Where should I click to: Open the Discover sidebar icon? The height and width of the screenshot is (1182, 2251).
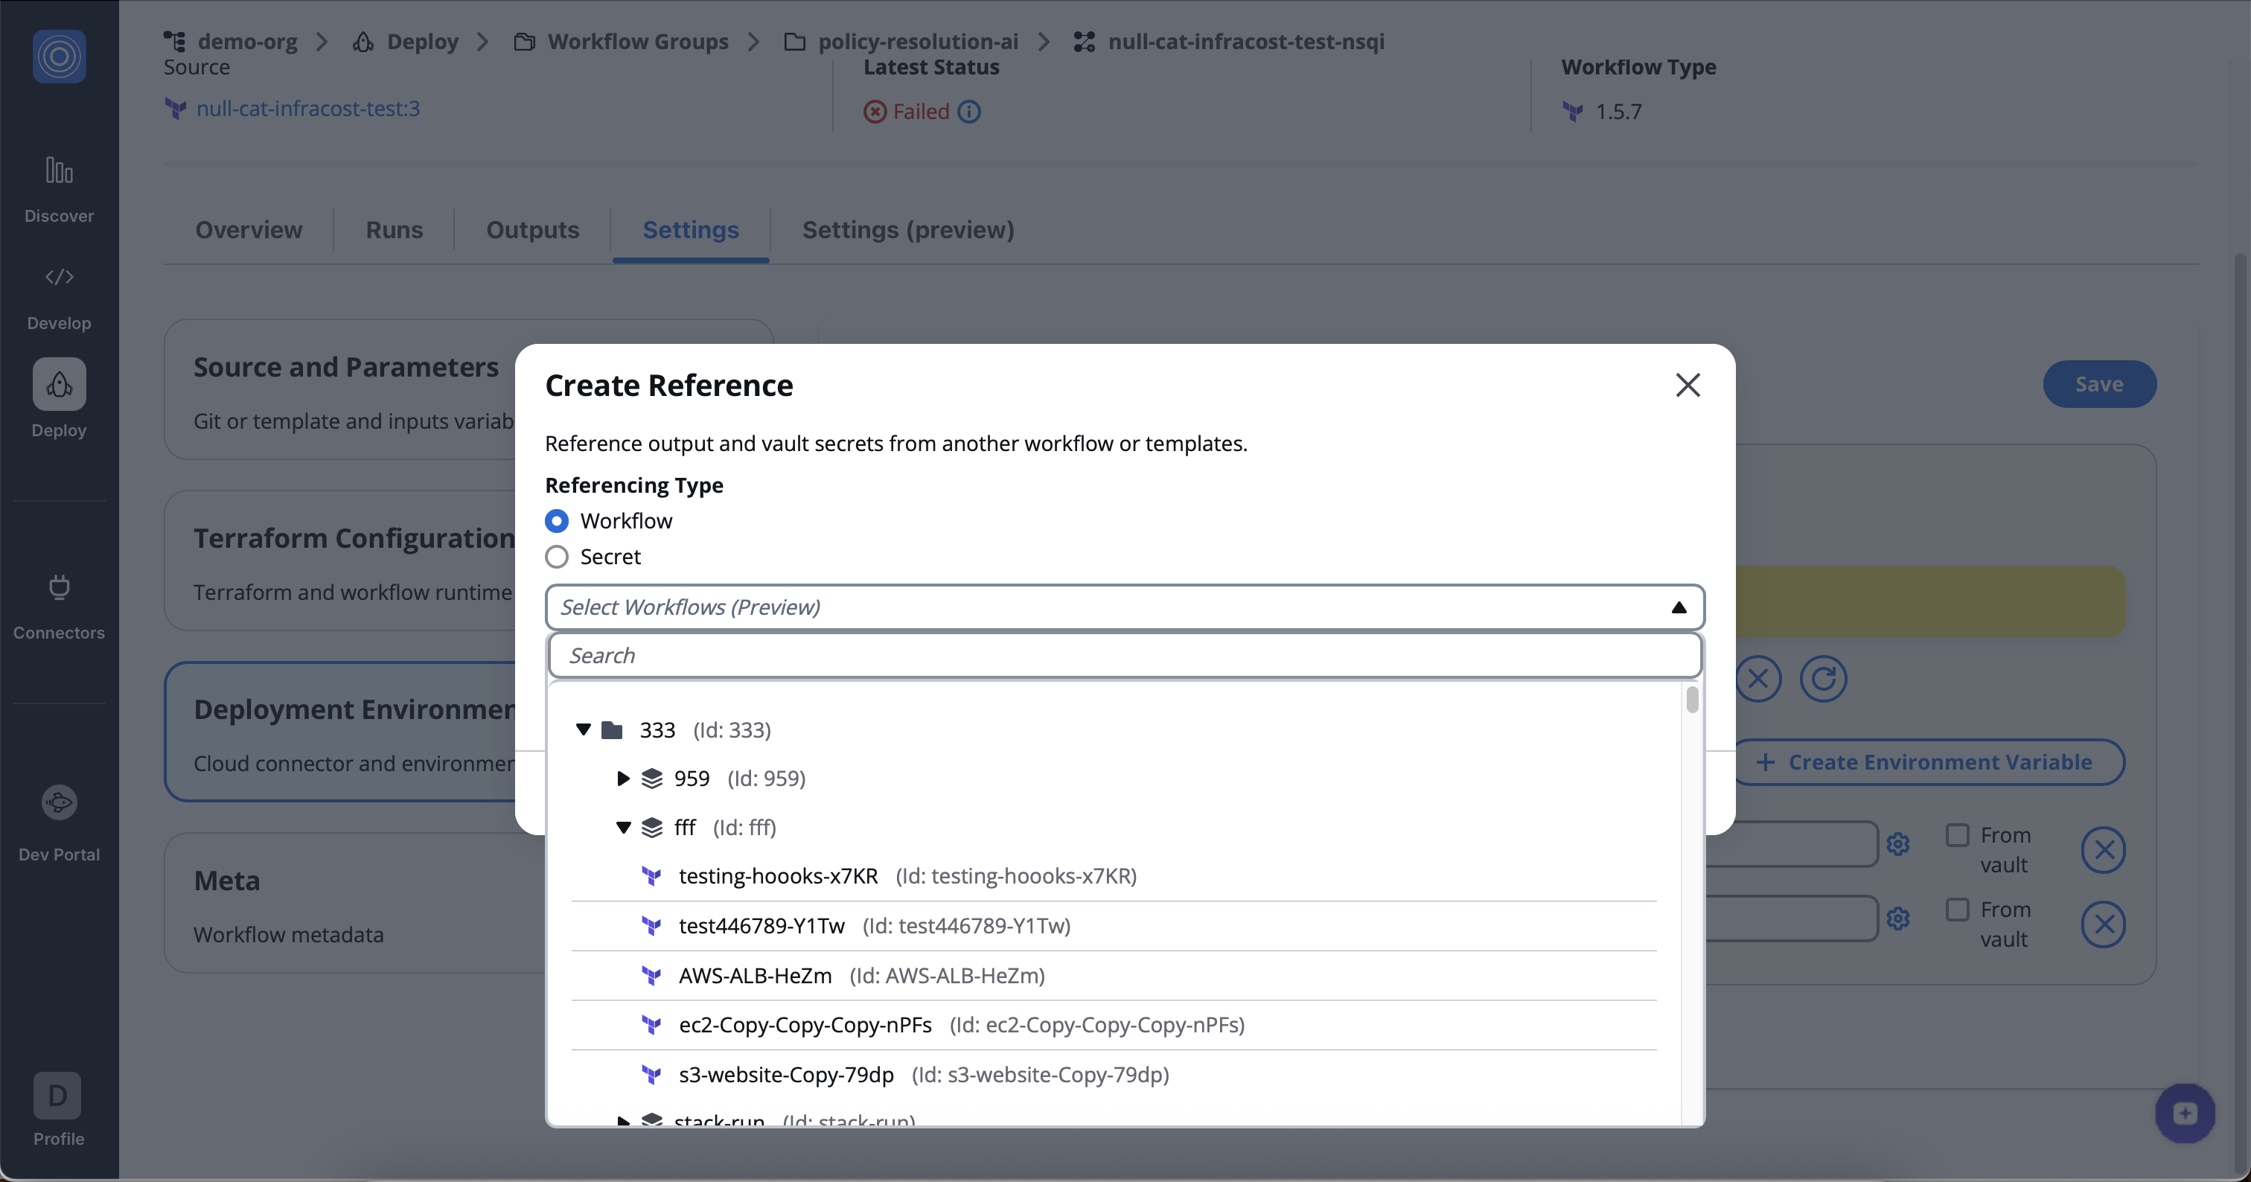pos(59,170)
